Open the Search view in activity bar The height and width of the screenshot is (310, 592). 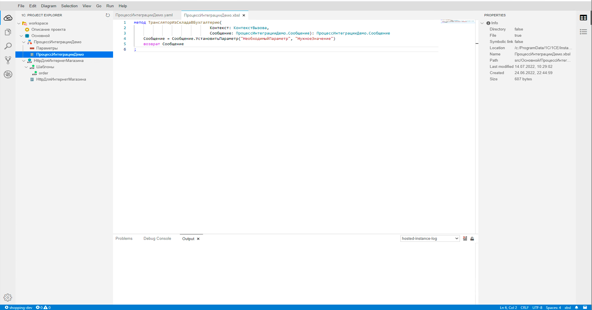[x=8, y=46]
